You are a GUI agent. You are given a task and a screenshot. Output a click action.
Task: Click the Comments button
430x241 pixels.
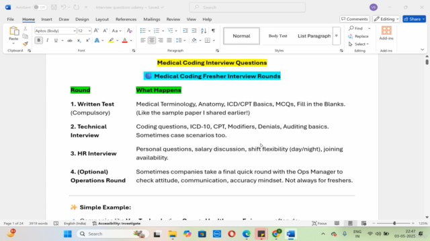coord(355,19)
